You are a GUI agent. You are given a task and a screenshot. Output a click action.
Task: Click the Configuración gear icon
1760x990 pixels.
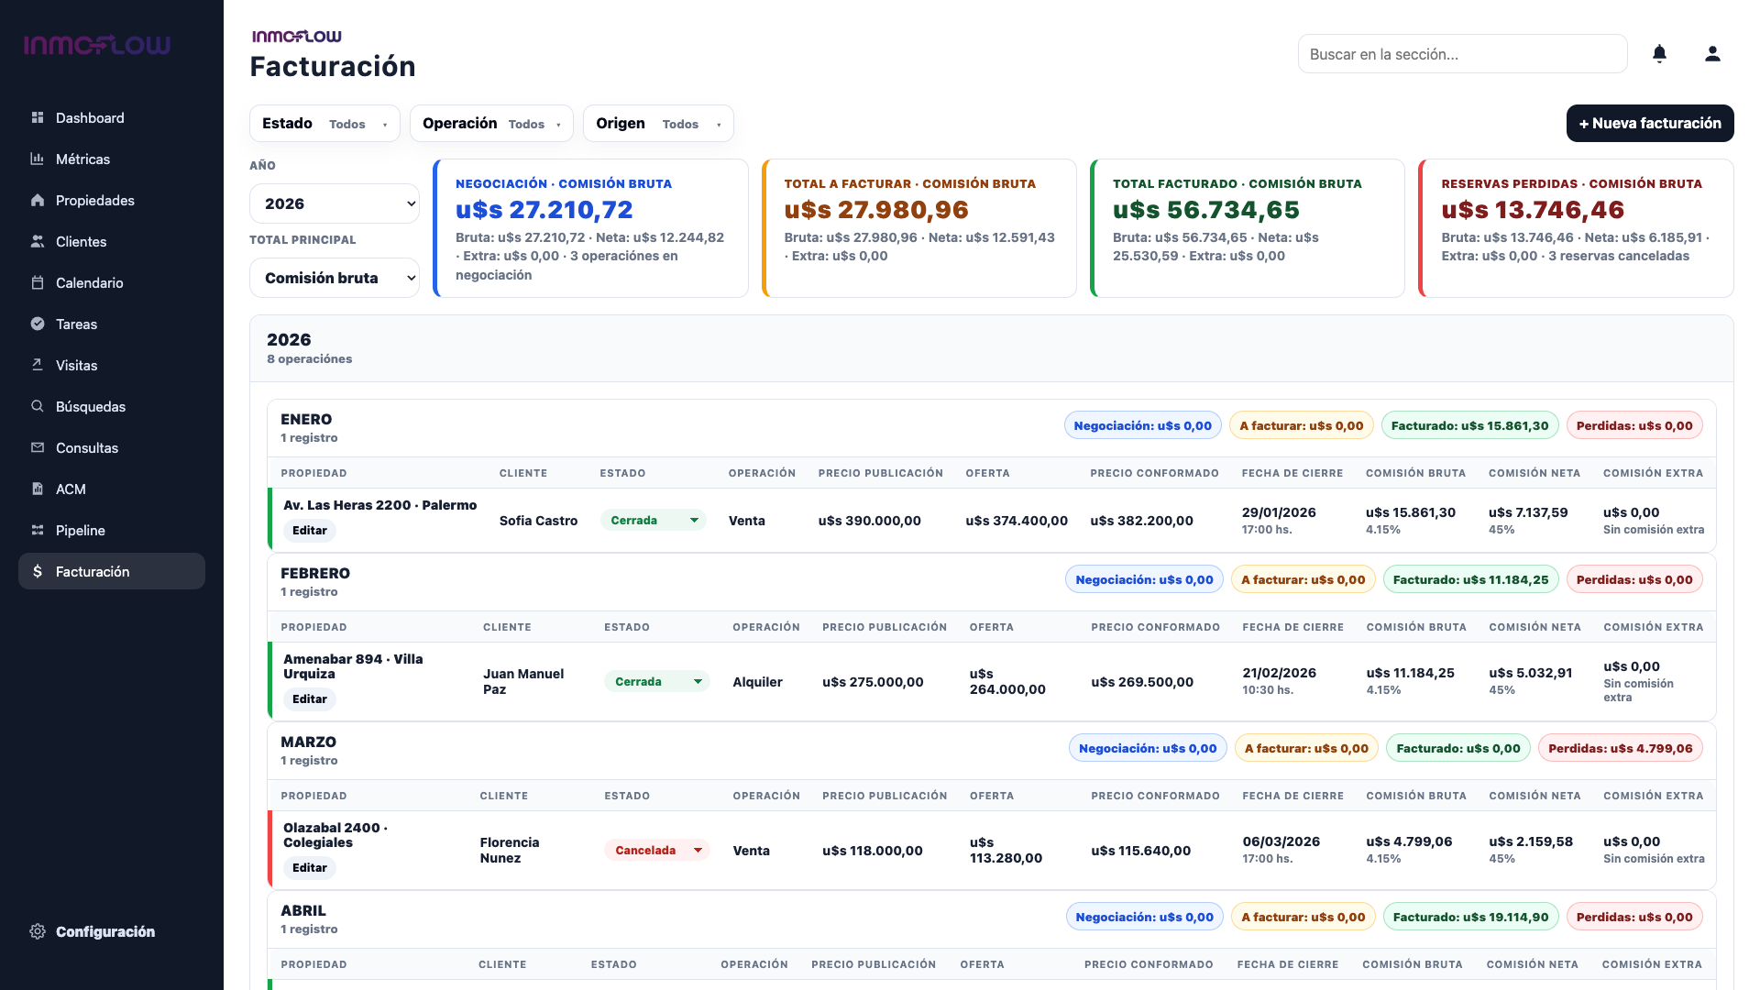pyautogui.click(x=38, y=931)
